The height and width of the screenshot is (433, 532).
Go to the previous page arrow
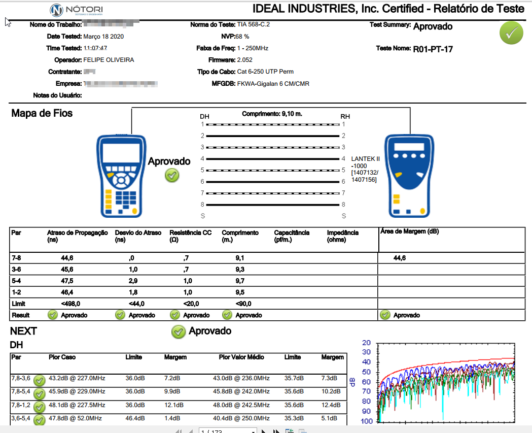191,431
